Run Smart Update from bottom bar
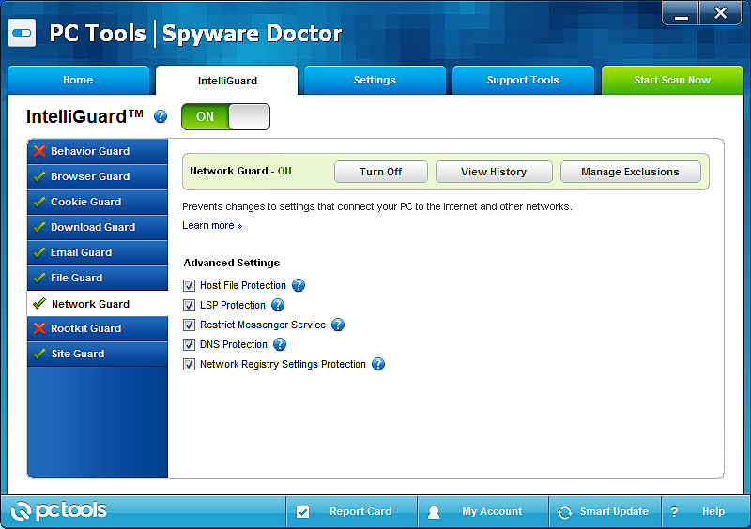The height and width of the screenshot is (529, 751). tap(605, 512)
